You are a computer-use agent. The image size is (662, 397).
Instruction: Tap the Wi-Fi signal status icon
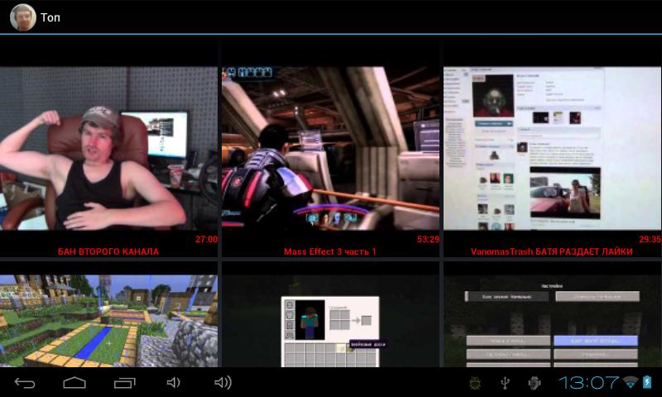pos(631,383)
